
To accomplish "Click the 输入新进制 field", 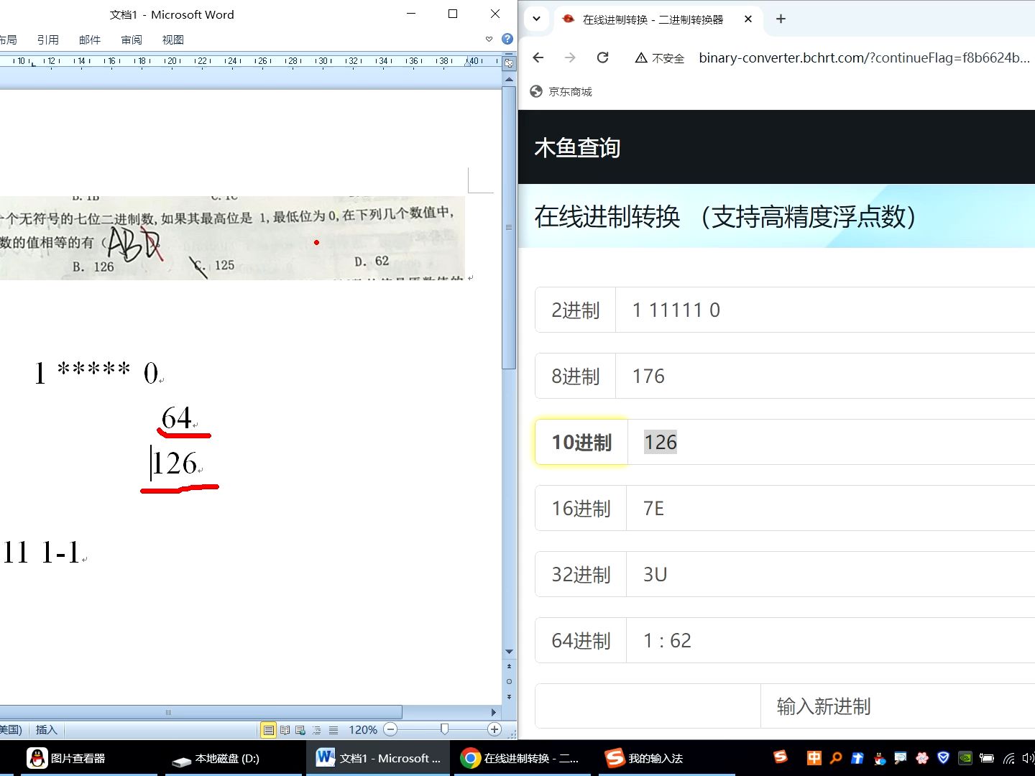I will pyautogui.click(x=898, y=706).
